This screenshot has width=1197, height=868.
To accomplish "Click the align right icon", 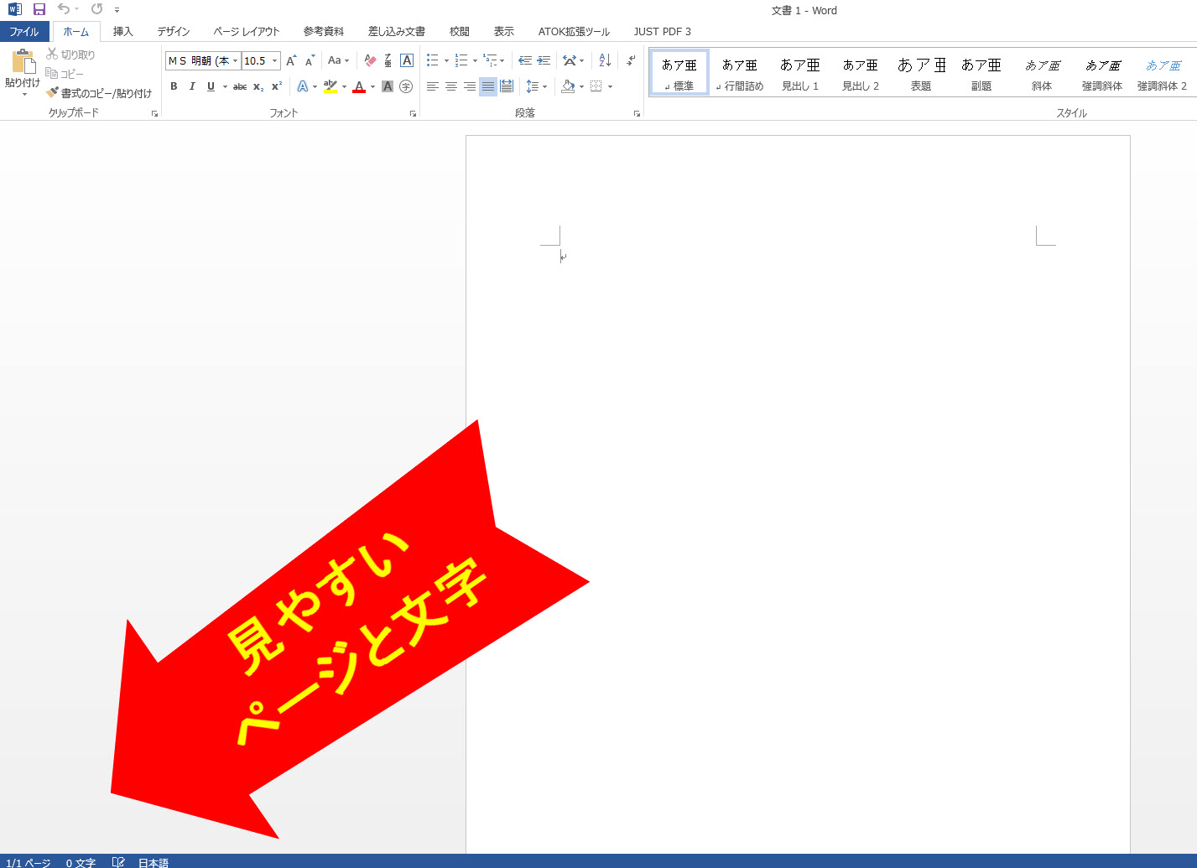I will click(470, 86).
